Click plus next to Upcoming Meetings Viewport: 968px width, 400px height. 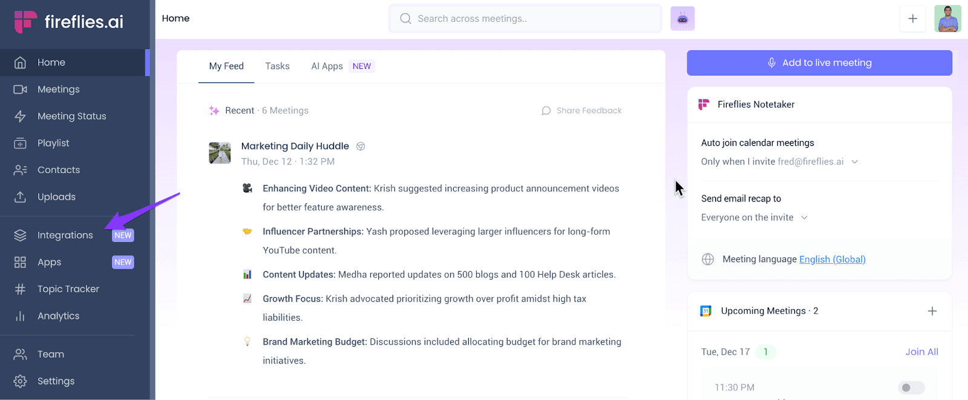tap(932, 311)
